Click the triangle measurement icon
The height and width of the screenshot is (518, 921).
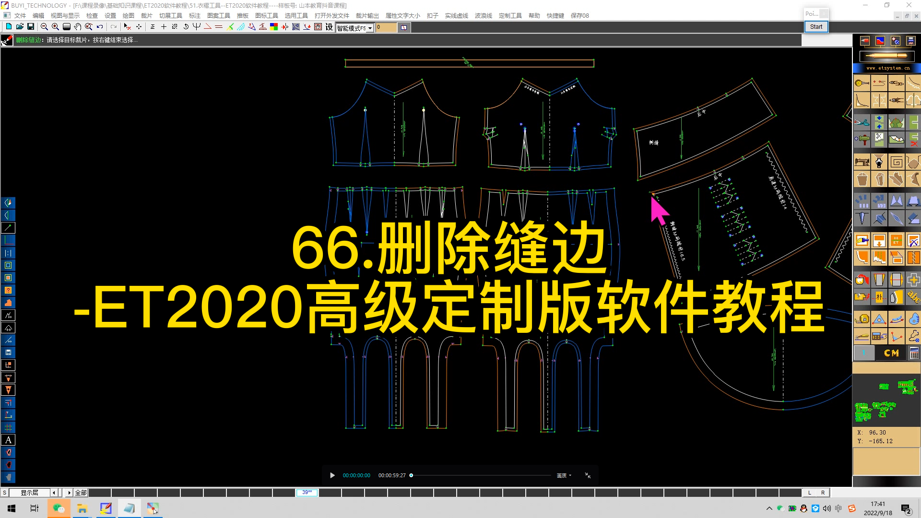tap(879, 319)
